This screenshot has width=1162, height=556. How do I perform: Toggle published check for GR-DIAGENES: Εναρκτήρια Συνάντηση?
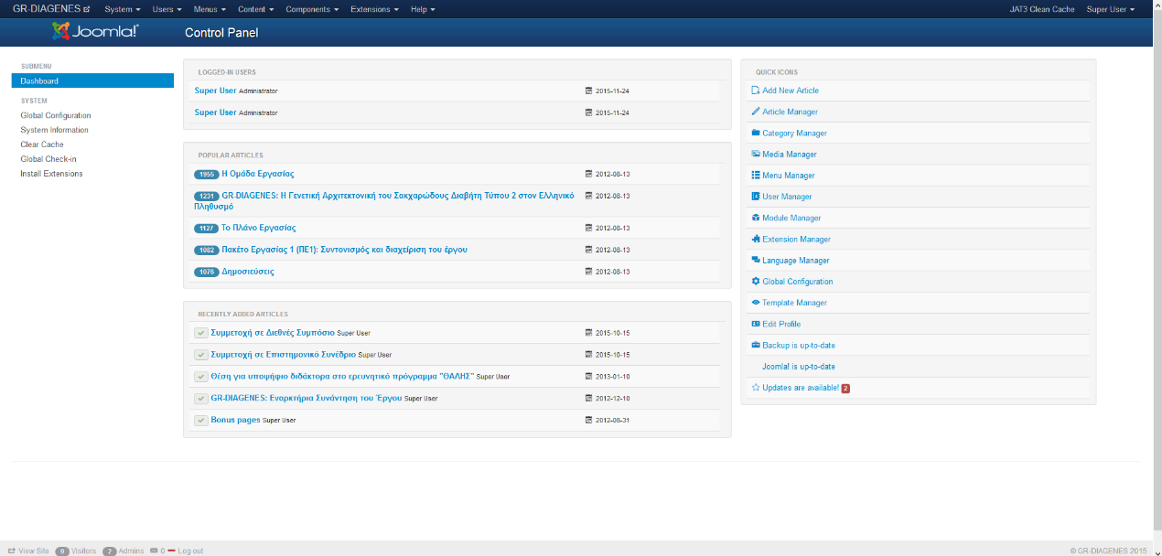(201, 398)
